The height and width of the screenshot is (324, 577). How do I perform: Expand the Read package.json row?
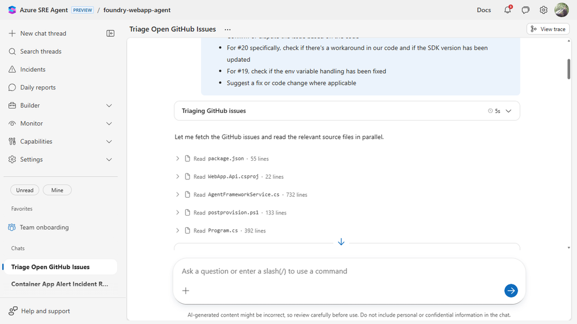(x=177, y=159)
